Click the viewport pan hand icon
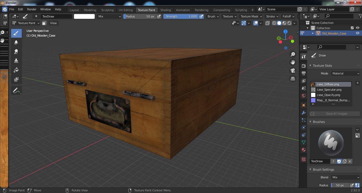 point(293,62)
